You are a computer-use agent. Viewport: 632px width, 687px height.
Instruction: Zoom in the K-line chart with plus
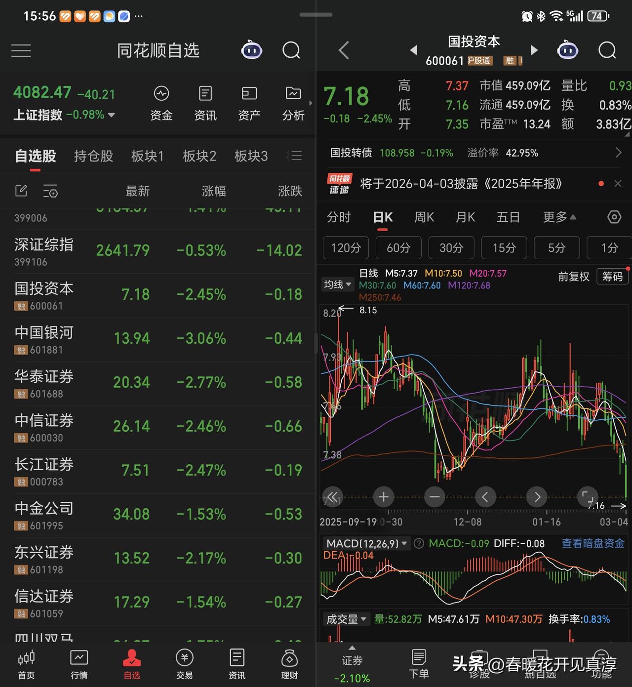pos(384,497)
